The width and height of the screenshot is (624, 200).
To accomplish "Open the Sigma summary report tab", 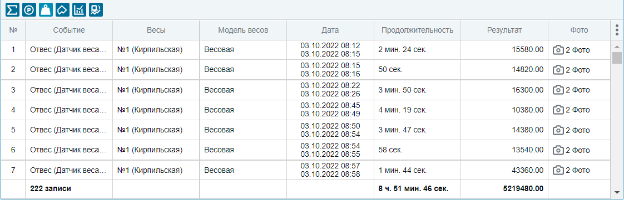I will point(12,10).
